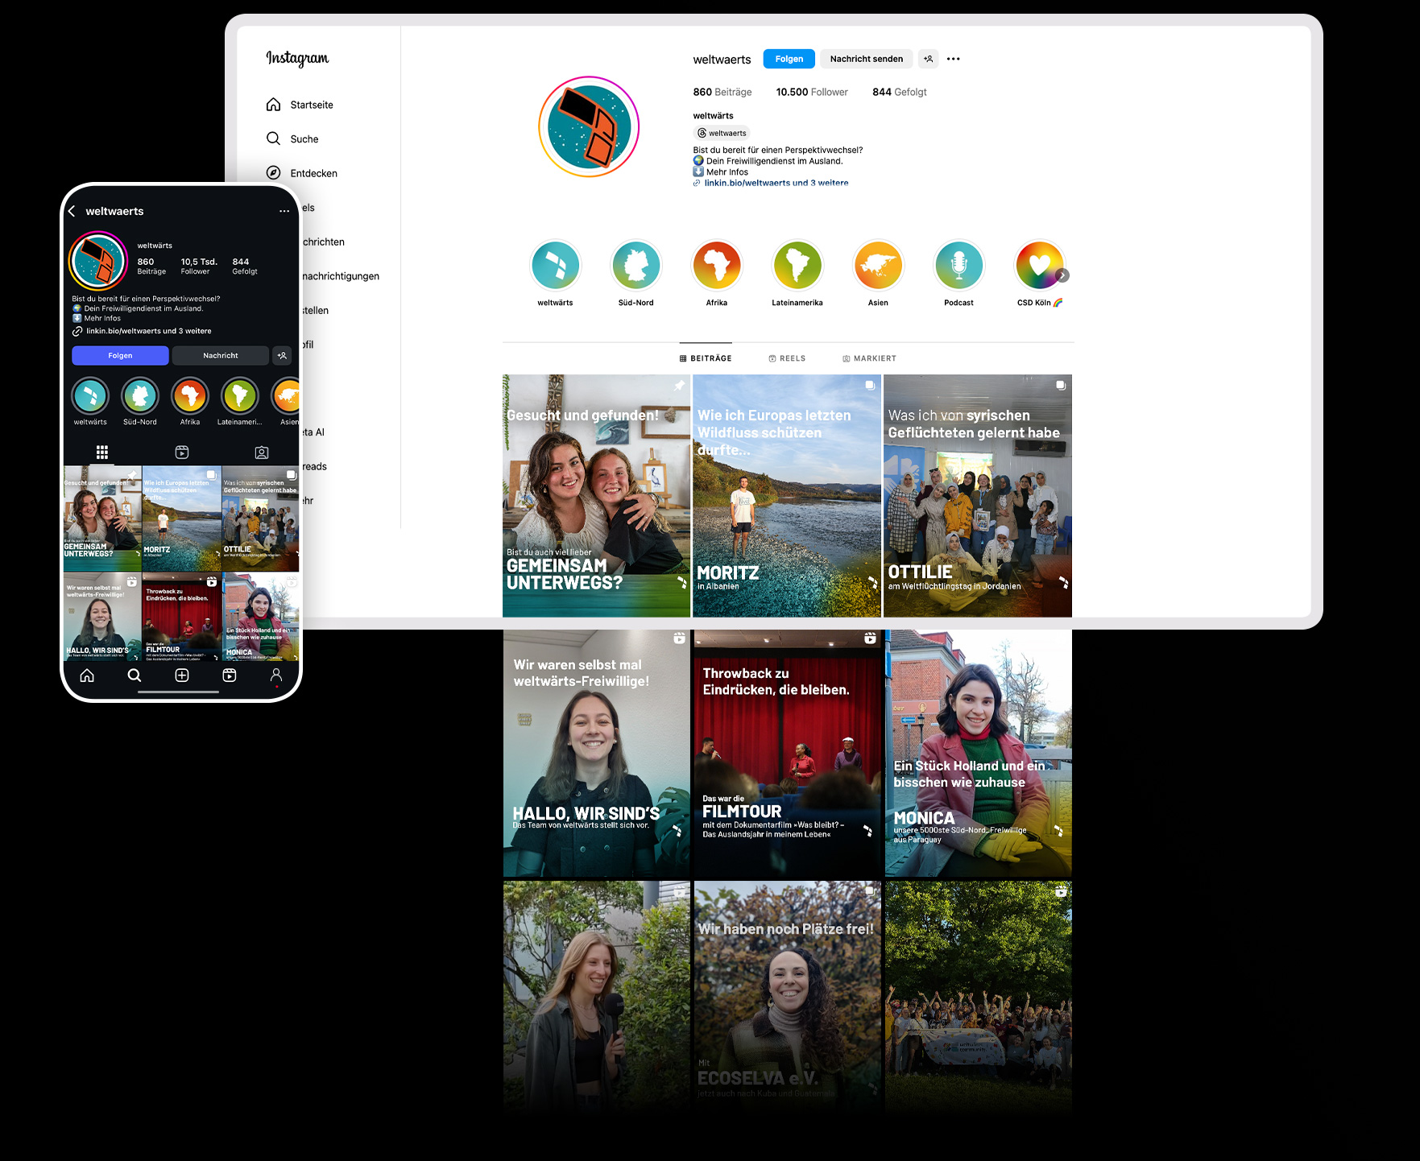1420x1161 pixels.
Task: Open the 10.500 Follower list
Action: point(812,92)
